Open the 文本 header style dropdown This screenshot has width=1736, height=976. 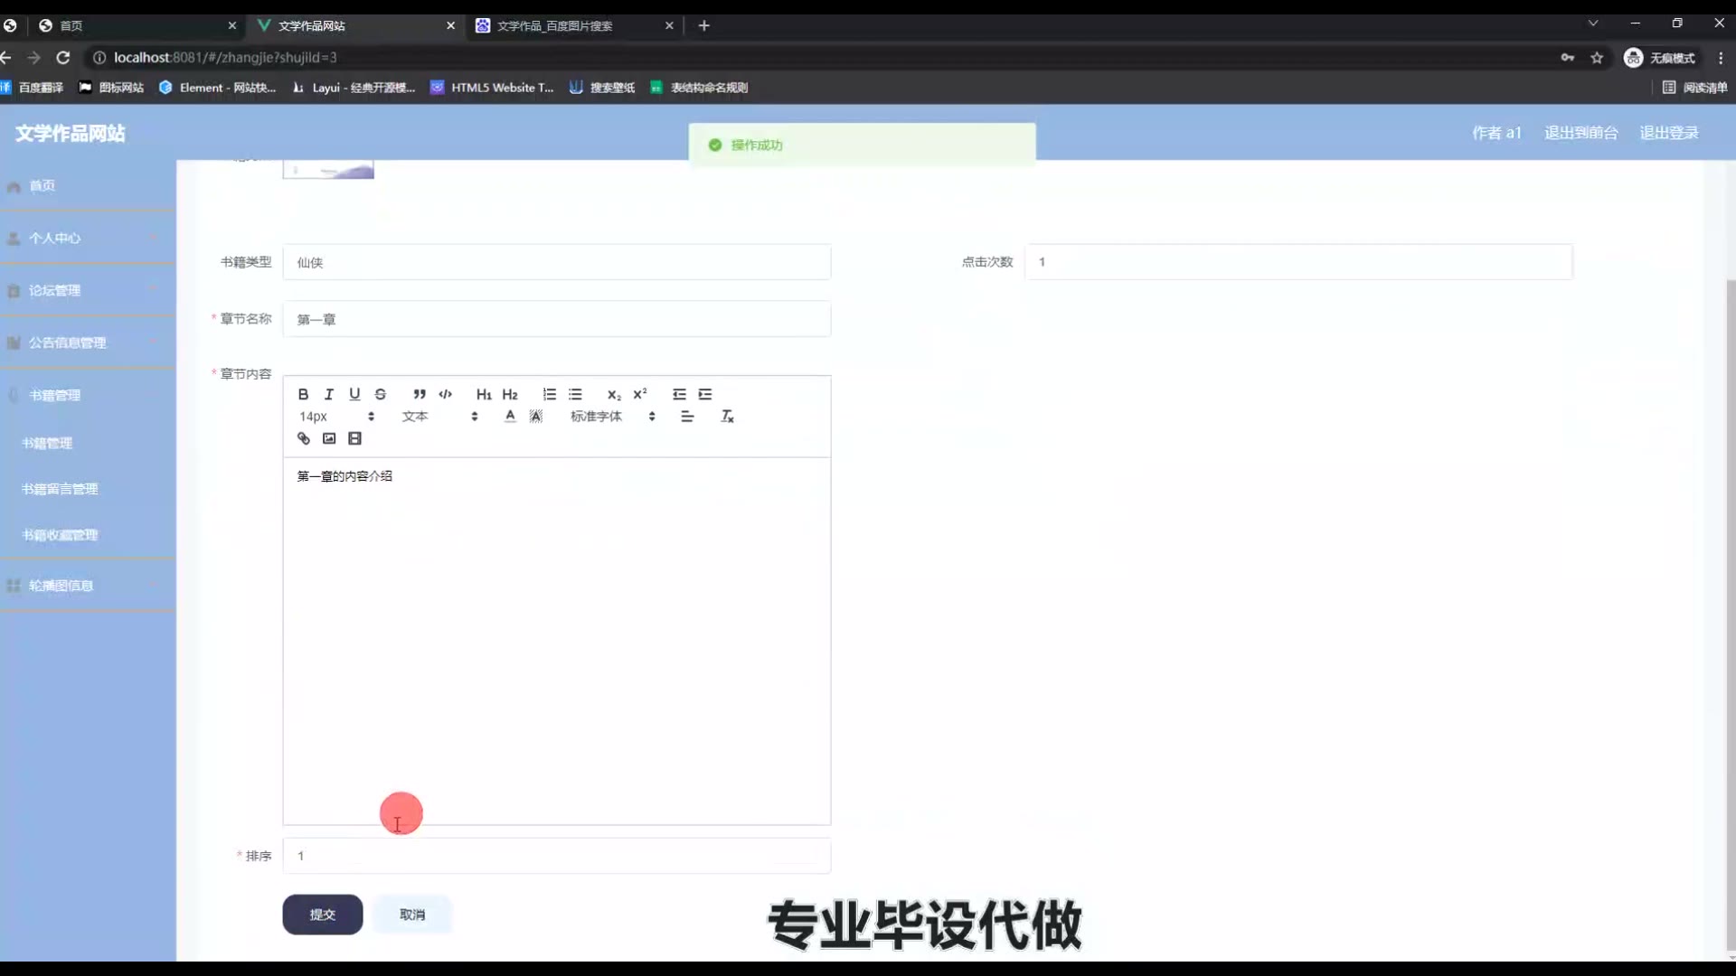[439, 417]
